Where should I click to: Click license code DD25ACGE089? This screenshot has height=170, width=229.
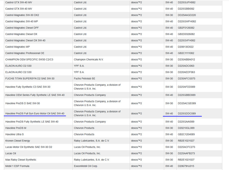[x=187, y=103]
